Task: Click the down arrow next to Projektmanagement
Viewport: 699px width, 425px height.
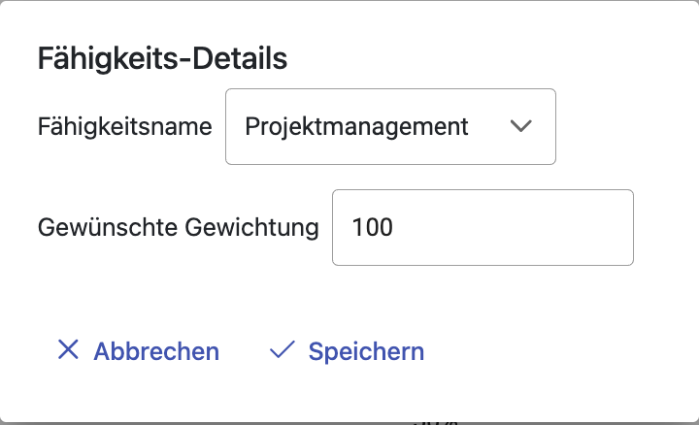Action: pyautogui.click(x=521, y=126)
